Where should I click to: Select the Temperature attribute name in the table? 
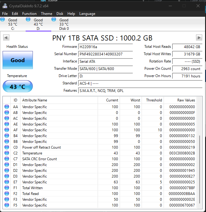click(32, 153)
